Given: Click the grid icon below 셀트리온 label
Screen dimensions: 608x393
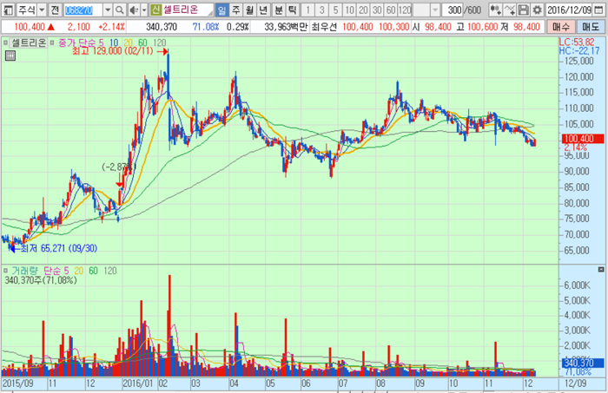Looking at the screenshot, I should point(10,55).
